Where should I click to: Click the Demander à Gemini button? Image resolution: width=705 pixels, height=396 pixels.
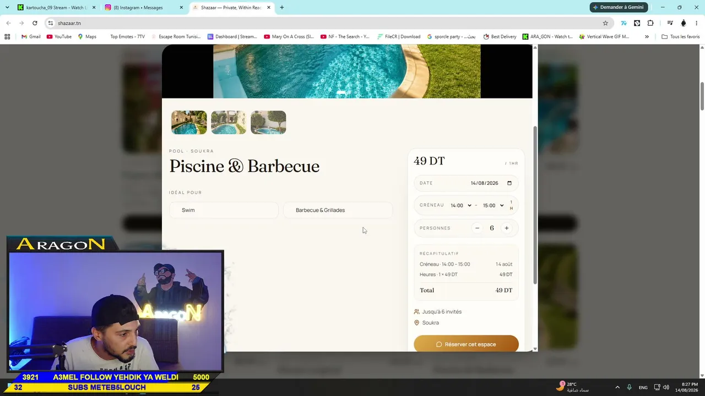coord(618,7)
